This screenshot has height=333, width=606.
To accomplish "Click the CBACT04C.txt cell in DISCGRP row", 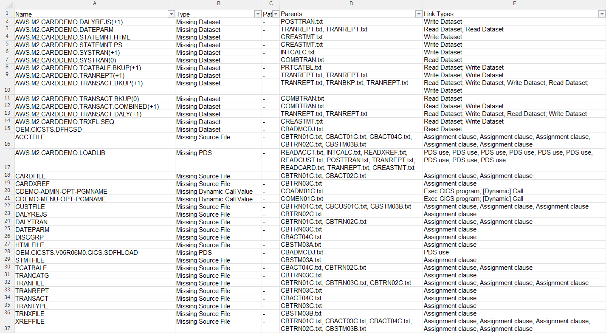I will [351, 237].
